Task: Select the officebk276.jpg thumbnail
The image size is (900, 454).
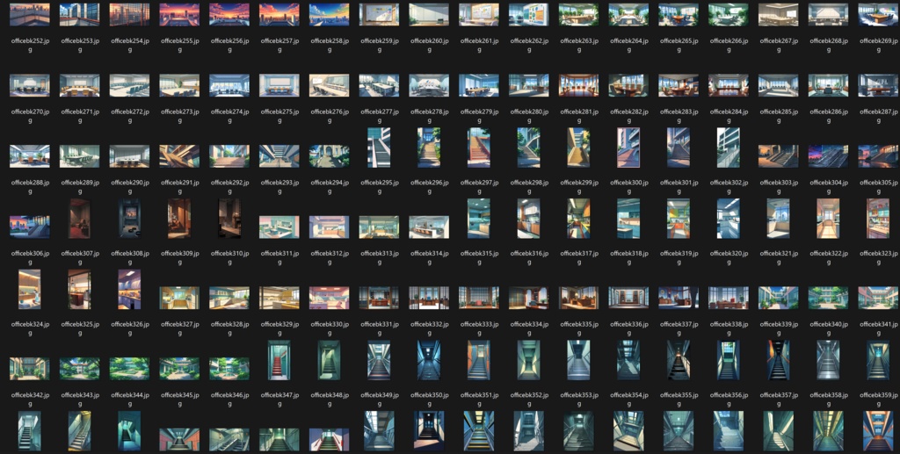Action: [x=330, y=85]
